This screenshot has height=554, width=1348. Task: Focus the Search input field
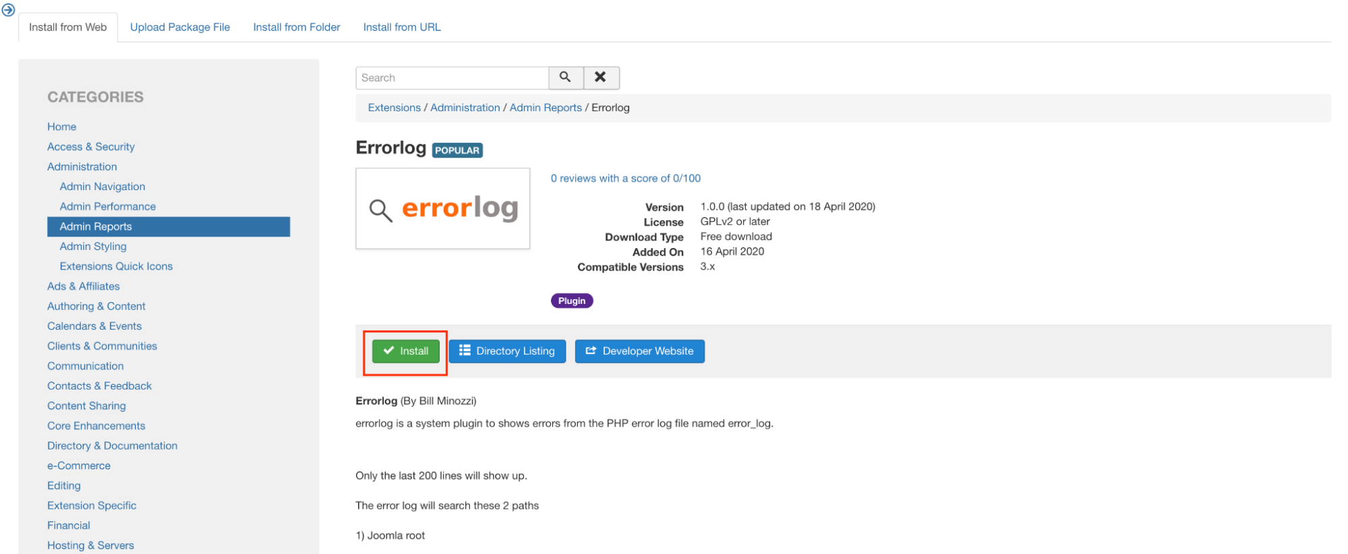[x=452, y=78]
